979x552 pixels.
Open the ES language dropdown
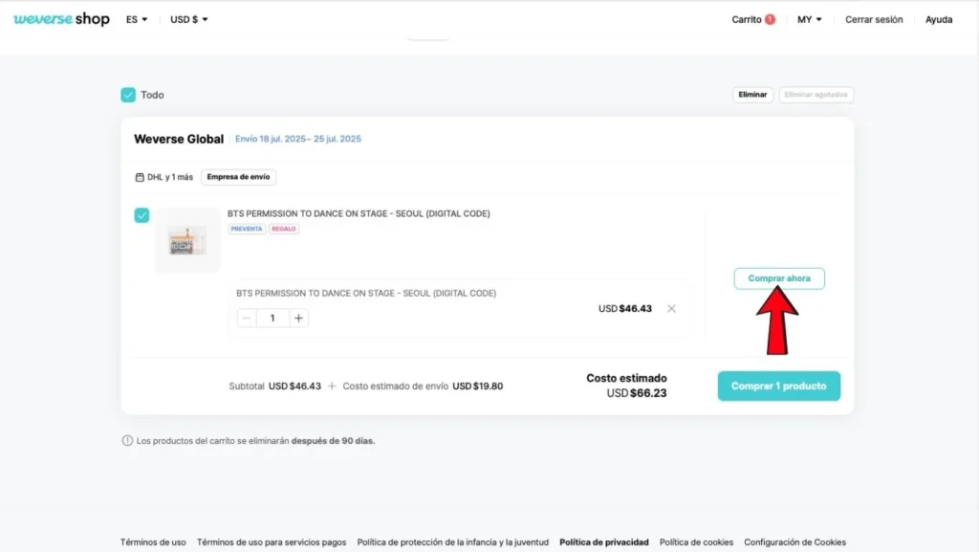137,19
